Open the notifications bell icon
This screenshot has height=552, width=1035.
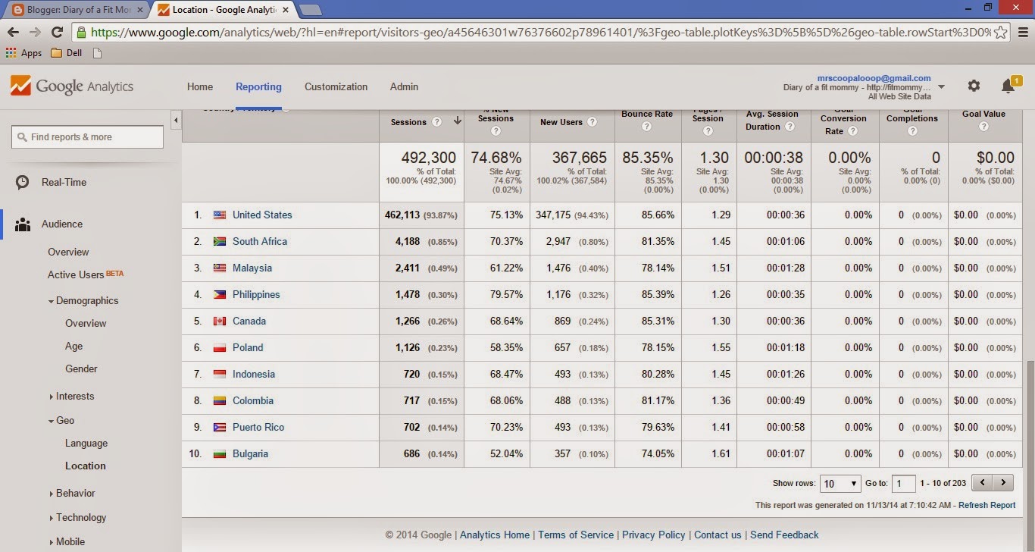click(x=1008, y=86)
